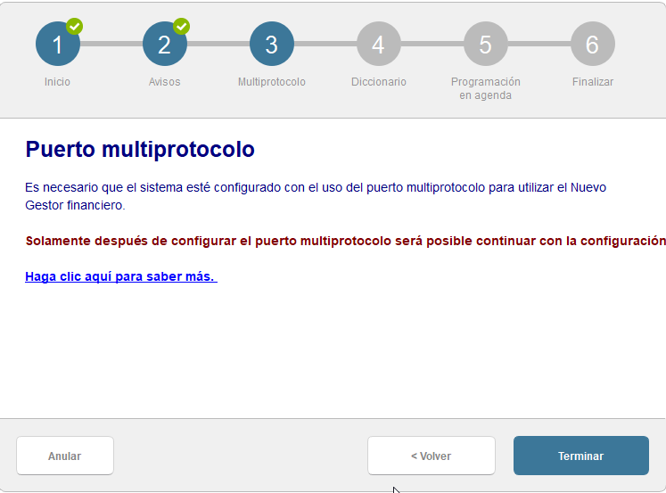666x493 pixels.
Task: Go to step 1 Inicio circle
Action: [x=58, y=44]
